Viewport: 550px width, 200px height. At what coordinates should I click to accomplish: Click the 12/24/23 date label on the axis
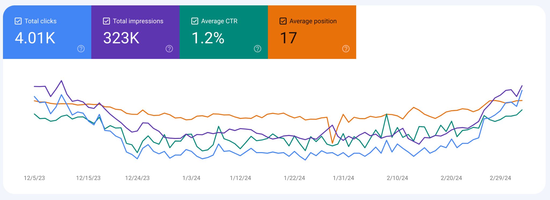137,177
